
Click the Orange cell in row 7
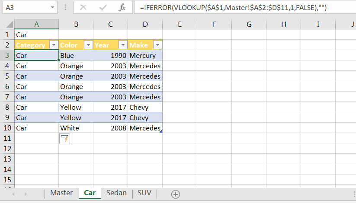coord(76,97)
